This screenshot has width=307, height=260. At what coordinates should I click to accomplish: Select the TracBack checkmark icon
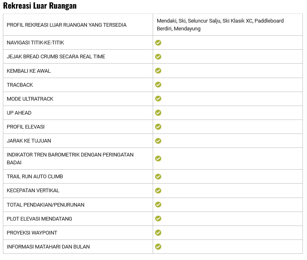coord(158,85)
